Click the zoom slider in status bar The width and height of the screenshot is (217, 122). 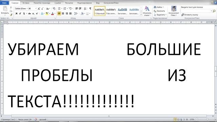(x=207, y=119)
